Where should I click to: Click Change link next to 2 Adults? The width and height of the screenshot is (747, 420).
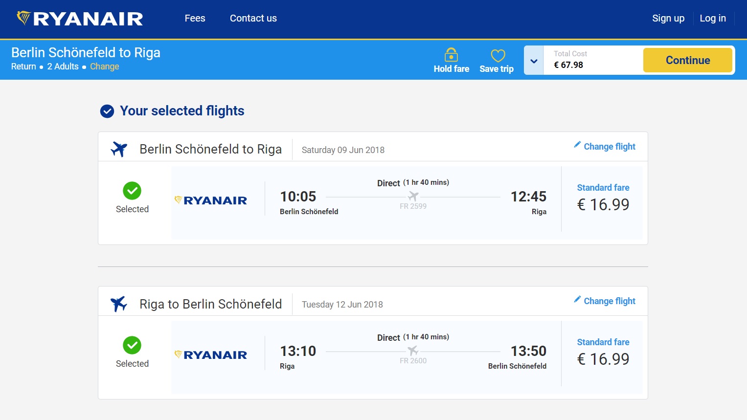105,66
